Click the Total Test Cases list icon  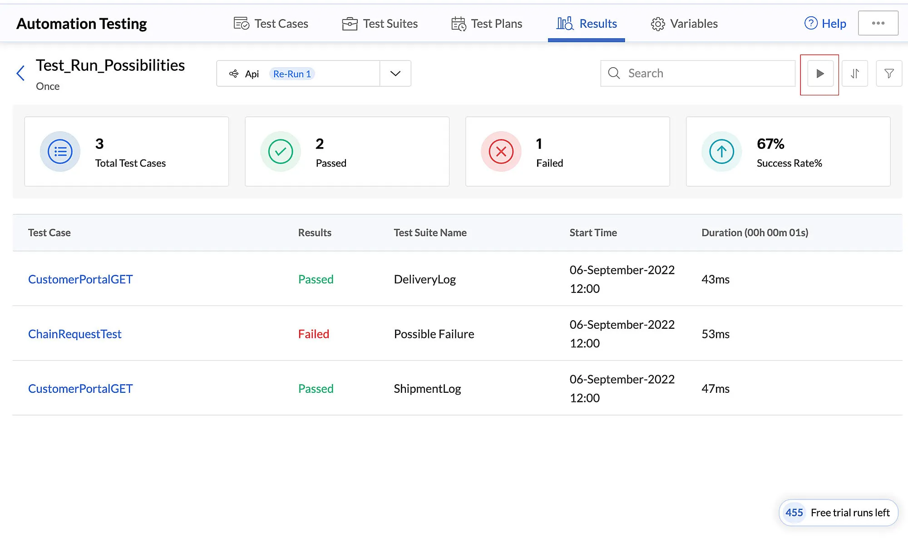[60, 152]
